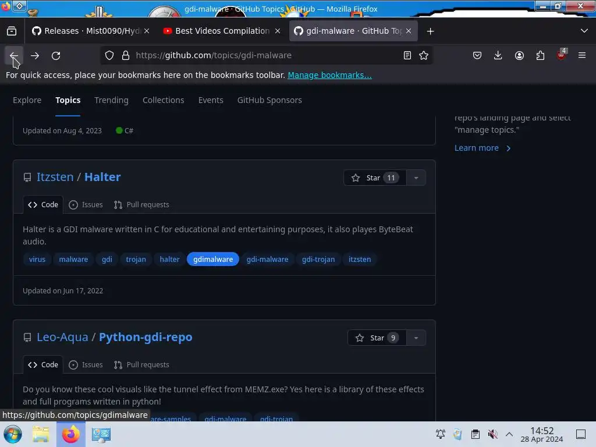Open Firefox account menu
The height and width of the screenshot is (447, 596).
point(519,55)
